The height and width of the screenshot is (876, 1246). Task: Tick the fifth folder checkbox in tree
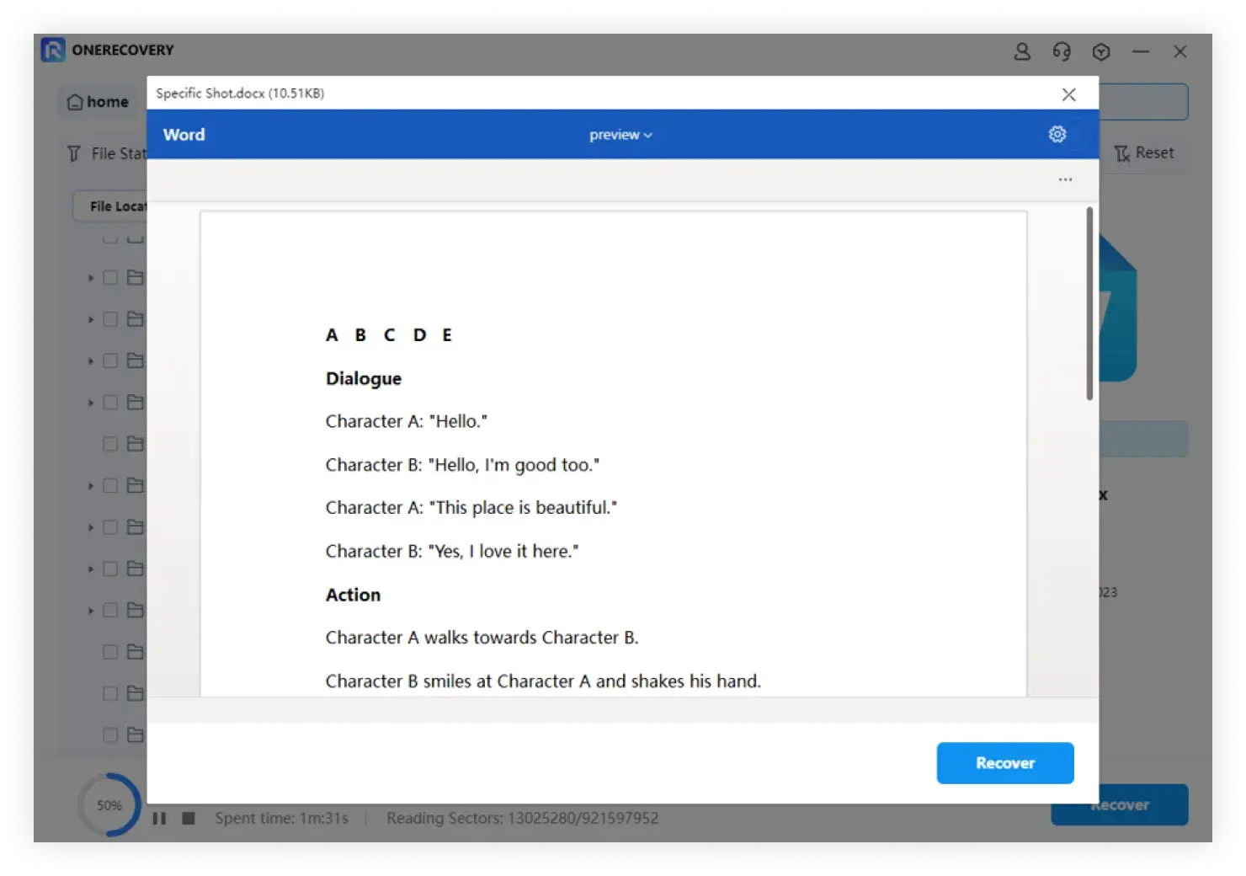coord(110,444)
